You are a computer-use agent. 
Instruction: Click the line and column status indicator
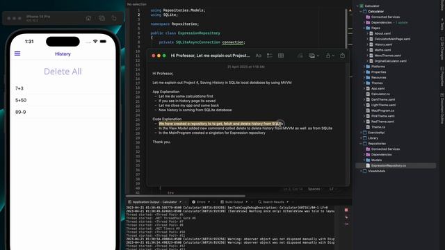click(x=293, y=189)
